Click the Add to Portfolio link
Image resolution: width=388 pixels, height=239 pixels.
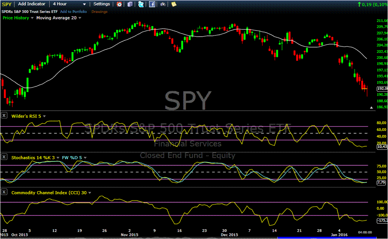coord(73,12)
